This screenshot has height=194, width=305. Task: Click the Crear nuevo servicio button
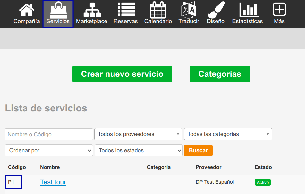(122, 74)
